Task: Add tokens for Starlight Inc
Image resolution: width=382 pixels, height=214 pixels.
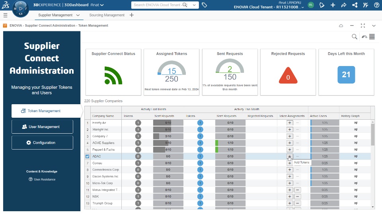Action: point(289,130)
